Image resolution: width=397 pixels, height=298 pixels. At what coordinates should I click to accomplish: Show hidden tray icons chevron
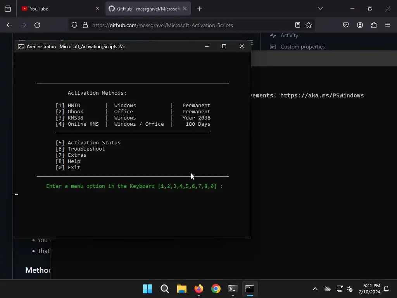[315, 289]
